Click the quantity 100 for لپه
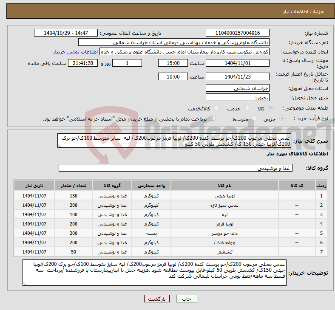The width and height of the screenshot is (335, 310). [x=74, y=214]
